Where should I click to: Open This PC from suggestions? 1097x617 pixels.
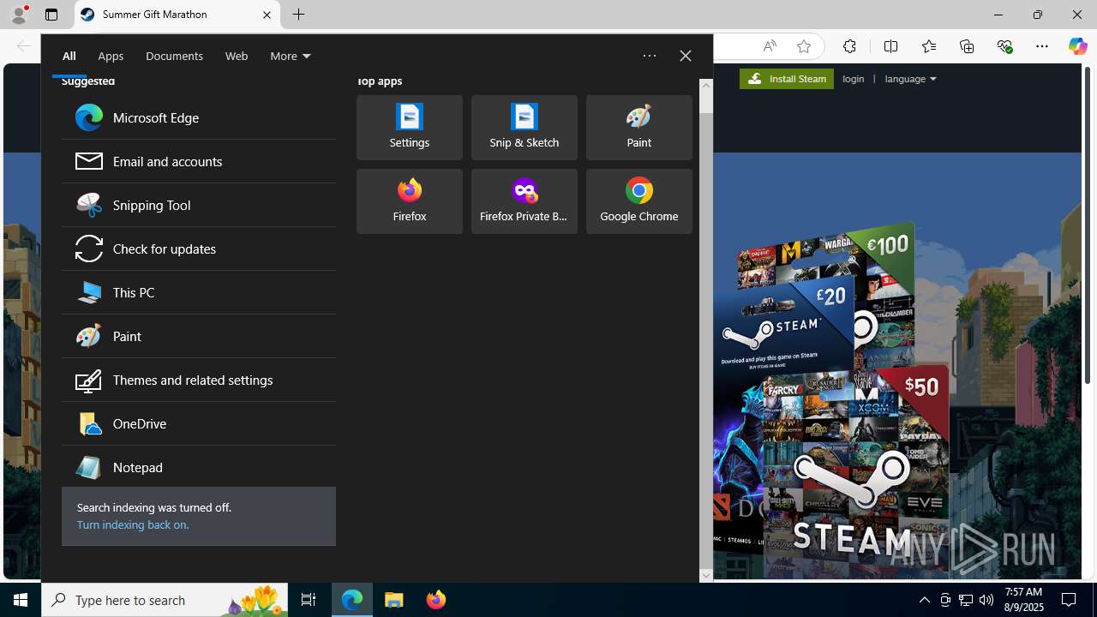pos(198,292)
